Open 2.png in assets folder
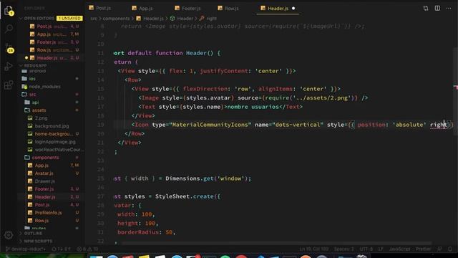This screenshot has width=458, height=258. [42, 118]
